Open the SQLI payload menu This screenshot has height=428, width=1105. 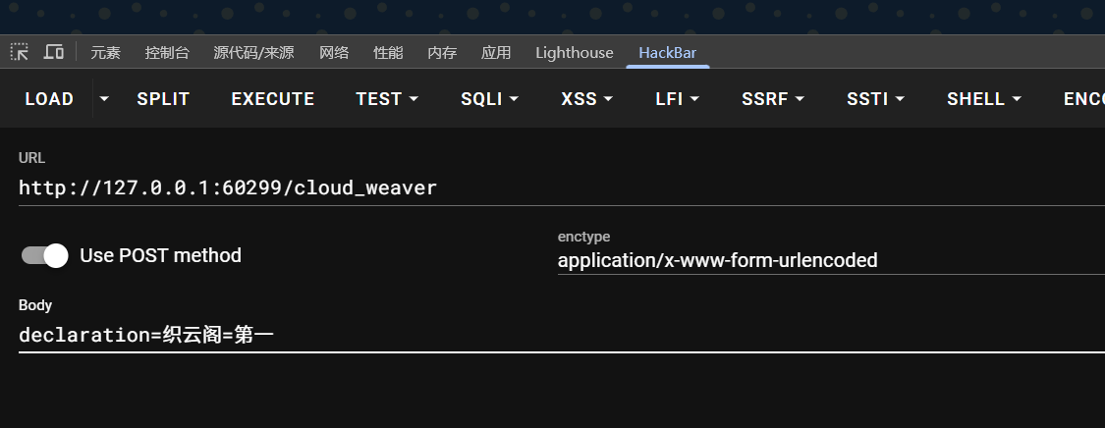pos(489,99)
